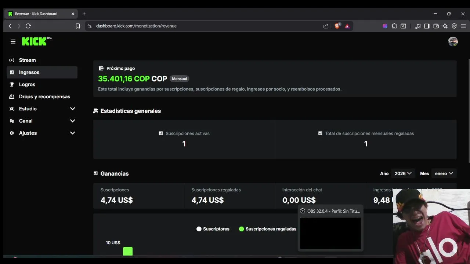Go back in browser history
This screenshot has height=264, width=470.
click(10, 26)
